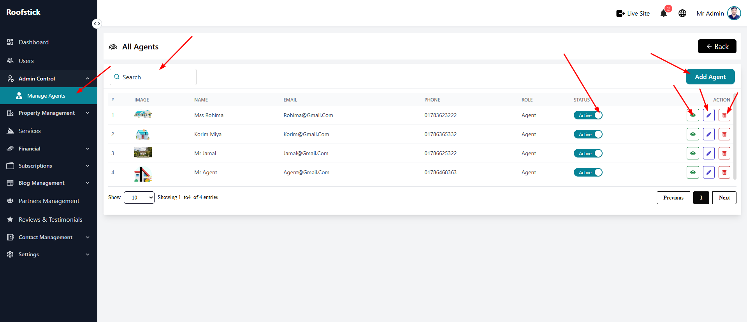Edit the Mr Jamal agent

coord(709,153)
